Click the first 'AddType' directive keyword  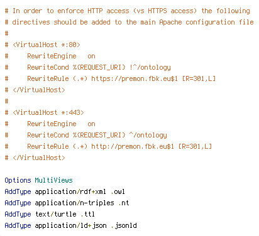(18, 191)
